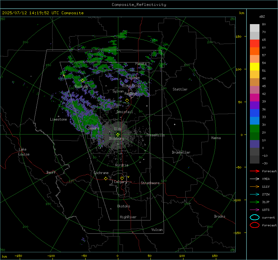The width and height of the screenshot is (278, 260).
Task: Click the Sylvan label on the map
Action: 118,91
